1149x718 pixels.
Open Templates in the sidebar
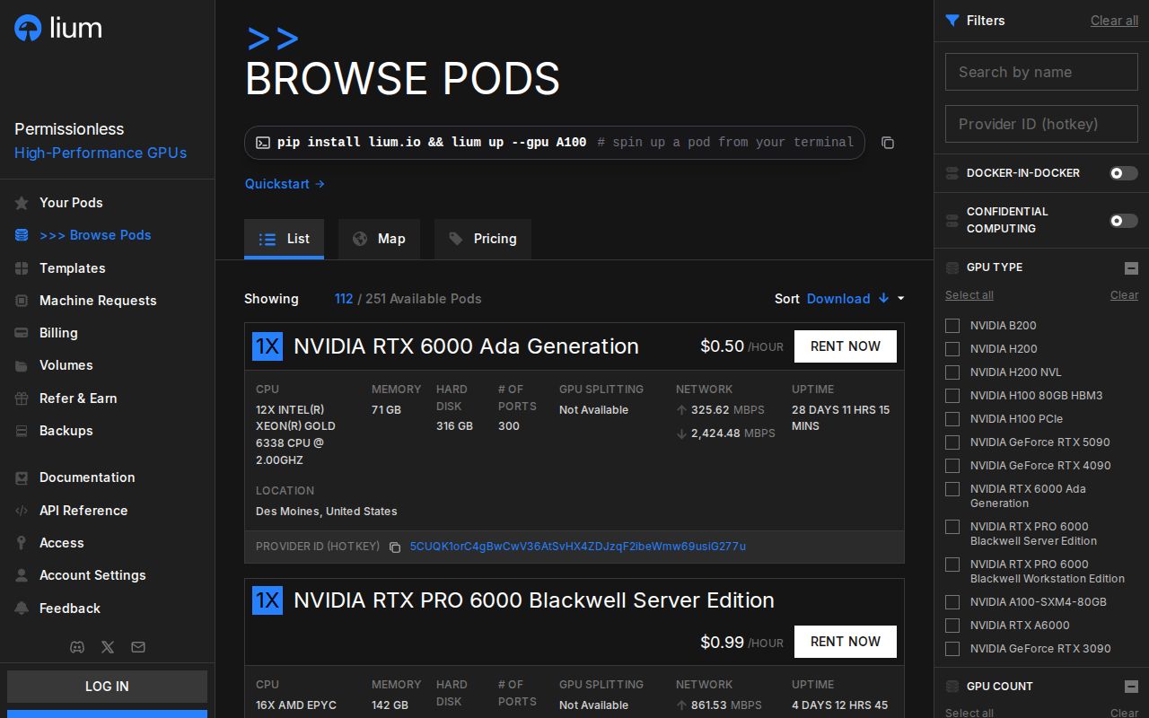point(73,268)
